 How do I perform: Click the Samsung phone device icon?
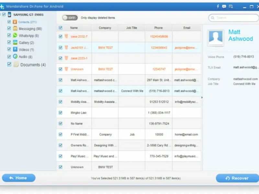point(9,15)
